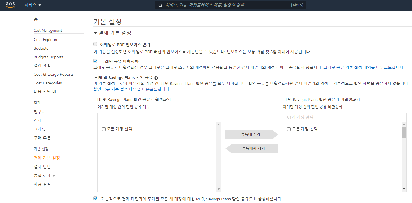Click scrollbar thumb in disabled accounts list
This screenshot has width=412, height=203.
coord(404,132)
